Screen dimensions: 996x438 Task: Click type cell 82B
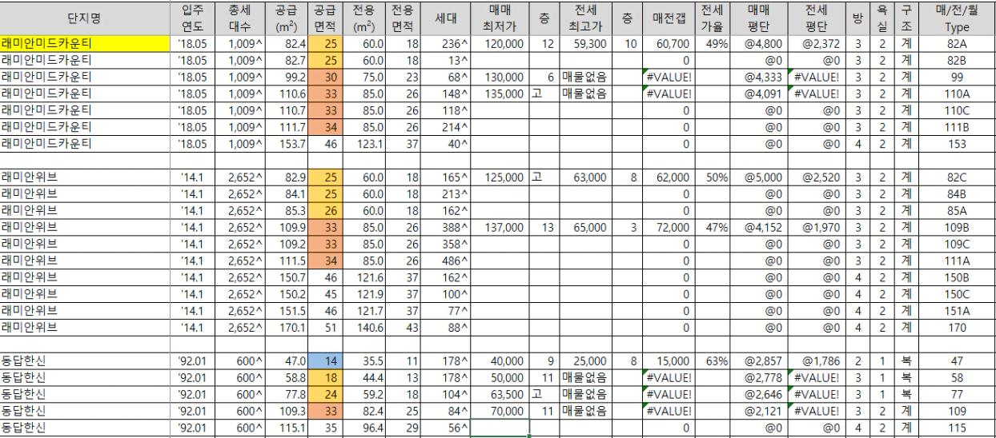(x=956, y=60)
